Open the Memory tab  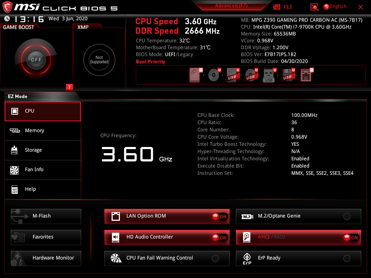43,131
